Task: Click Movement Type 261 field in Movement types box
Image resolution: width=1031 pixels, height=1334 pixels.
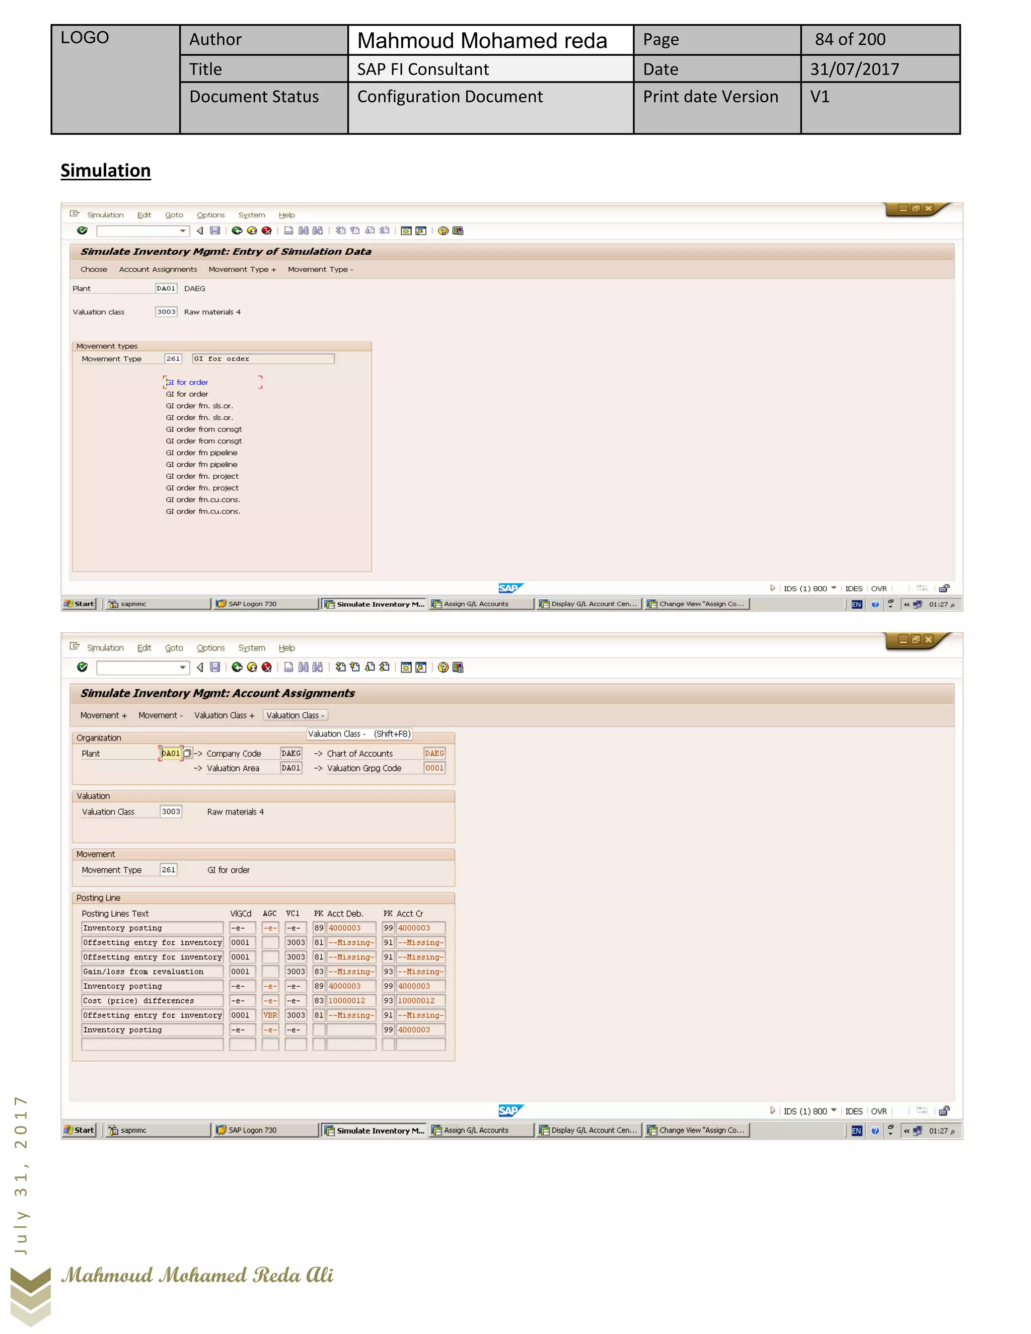Action: coord(174,358)
